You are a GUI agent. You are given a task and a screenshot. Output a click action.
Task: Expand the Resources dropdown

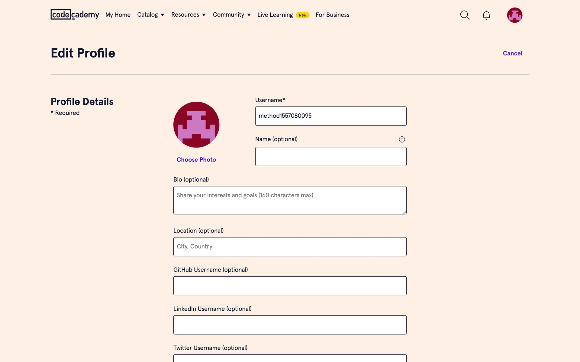[188, 15]
